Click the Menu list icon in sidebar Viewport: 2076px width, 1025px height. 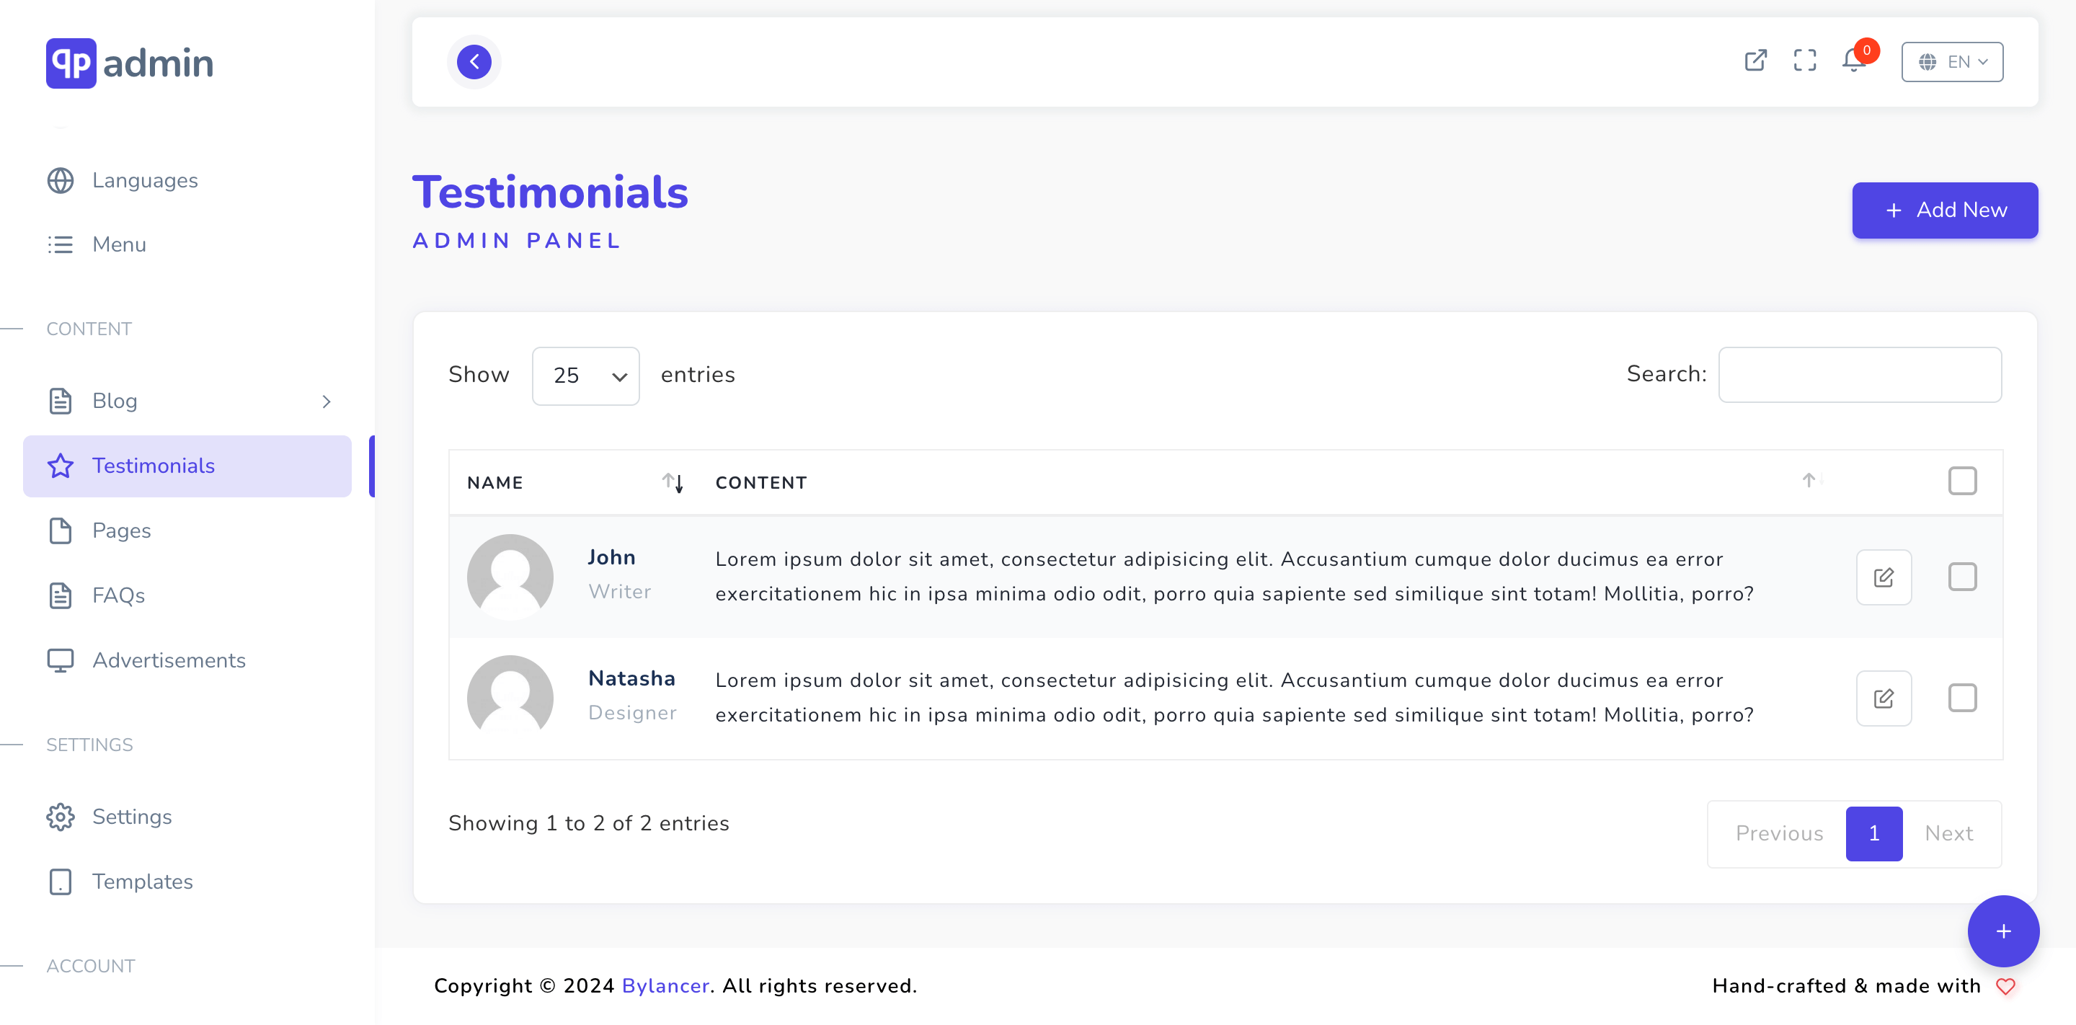pos(61,244)
